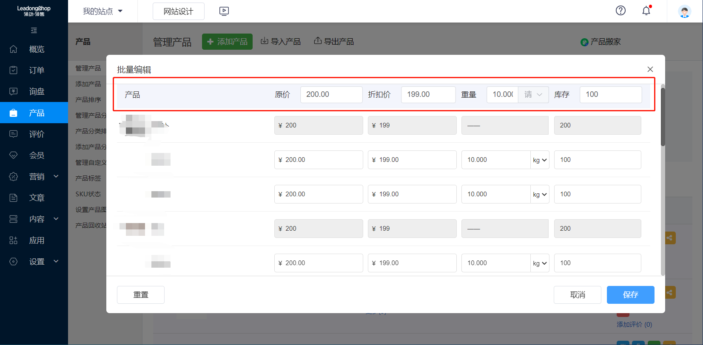Viewport: 703px width, 345px height.
Task: Click the batch 原价 input field
Action: coord(331,95)
